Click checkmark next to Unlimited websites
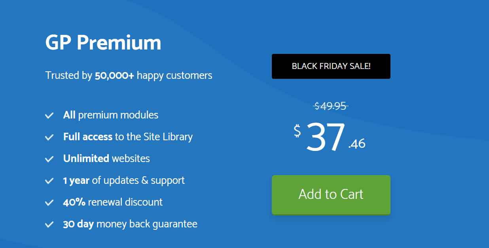 [49, 159]
